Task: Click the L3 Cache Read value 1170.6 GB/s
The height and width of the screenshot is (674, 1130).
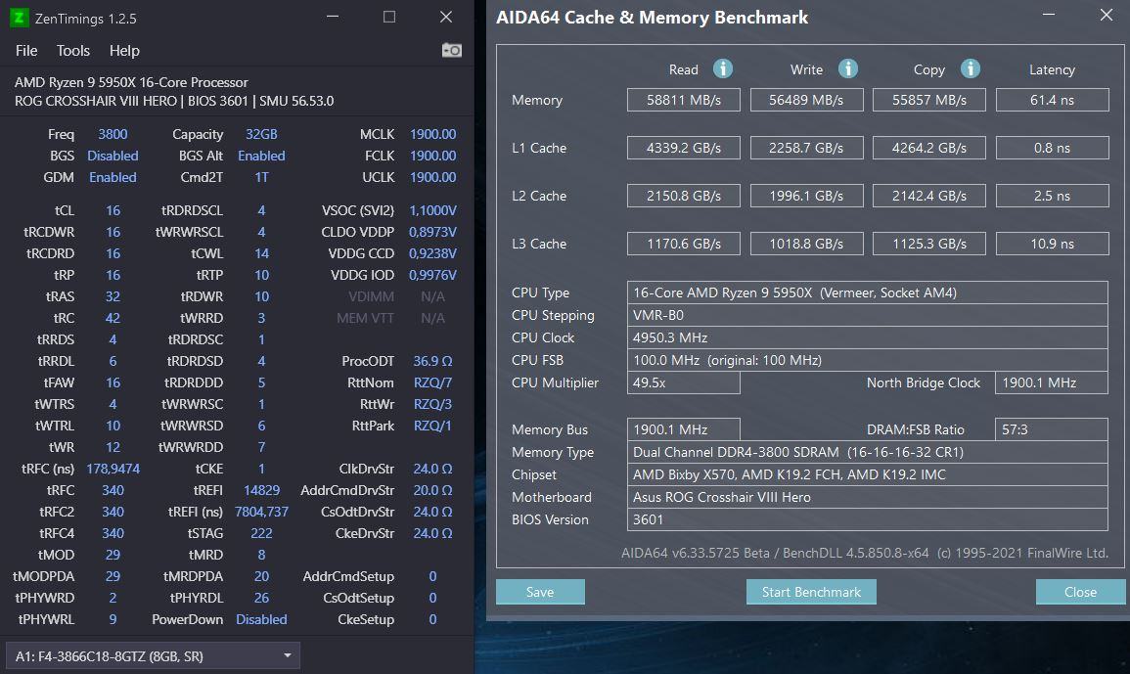Action: (x=683, y=244)
